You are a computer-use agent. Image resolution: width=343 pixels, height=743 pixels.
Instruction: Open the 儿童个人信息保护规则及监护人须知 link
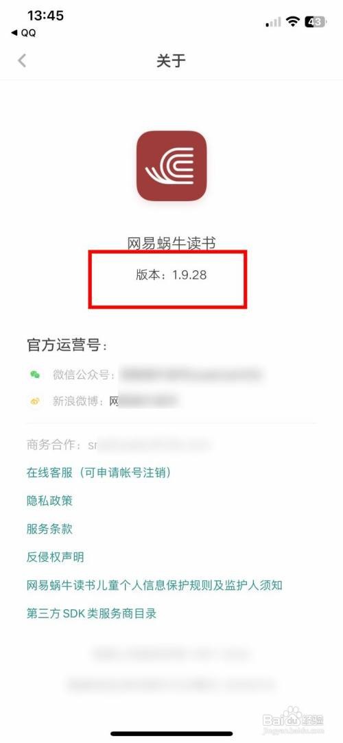(x=154, y=585)
